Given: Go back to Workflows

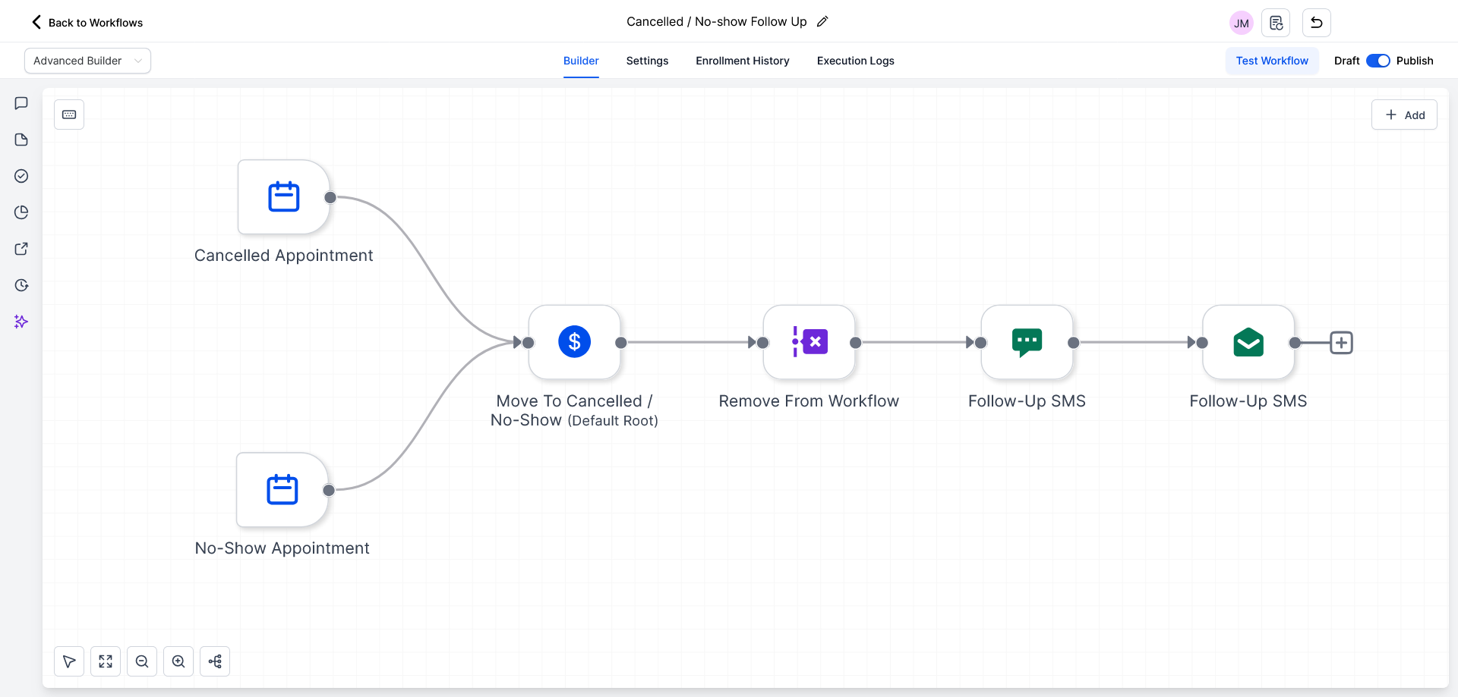Looking at the screenshot, I should click(x=87, y=23).
